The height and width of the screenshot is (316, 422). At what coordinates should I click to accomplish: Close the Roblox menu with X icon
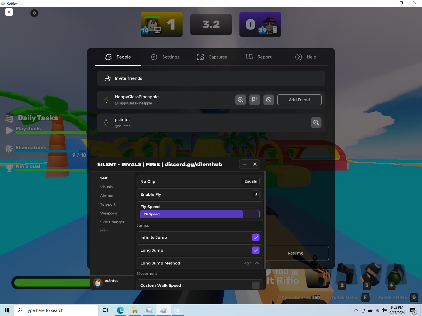9,12
